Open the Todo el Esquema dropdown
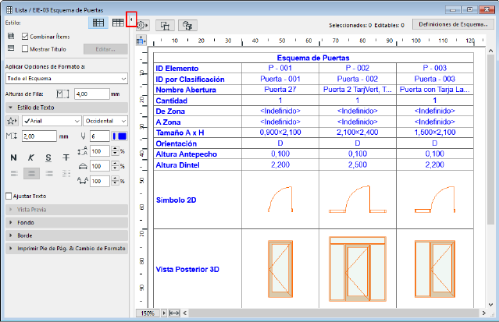Image resolution: width=499 pixels, height=322 pixels. point(66,78)
